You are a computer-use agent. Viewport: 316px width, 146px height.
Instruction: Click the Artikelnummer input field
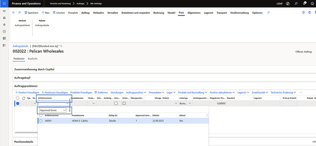click(x=52, y=104)
